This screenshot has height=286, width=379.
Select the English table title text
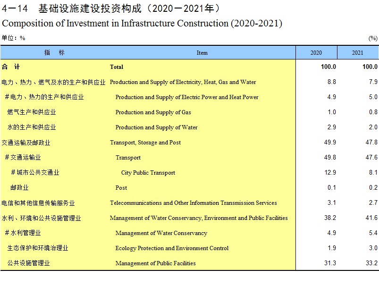[x=142, y=24]
